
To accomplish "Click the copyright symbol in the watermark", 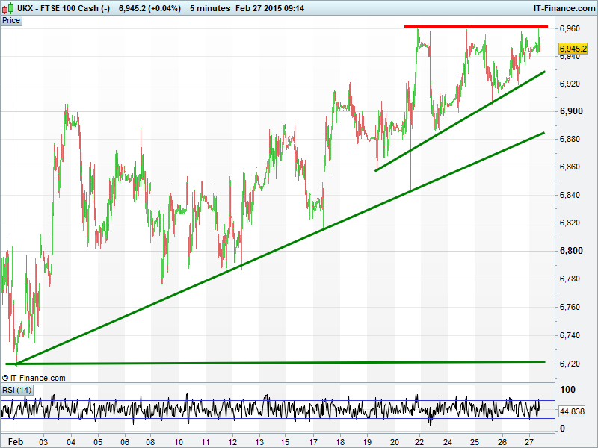I will [x=6, y=378].
